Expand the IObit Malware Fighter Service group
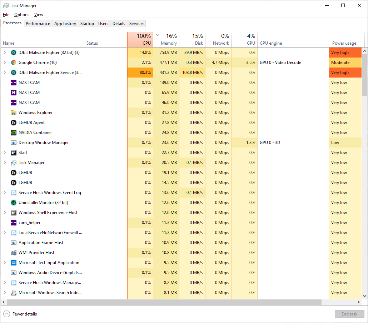This screenshot has height=323, width=368. tap(5, 73)
